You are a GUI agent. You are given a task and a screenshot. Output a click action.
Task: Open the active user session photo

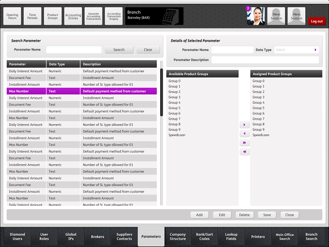point(255,16)
